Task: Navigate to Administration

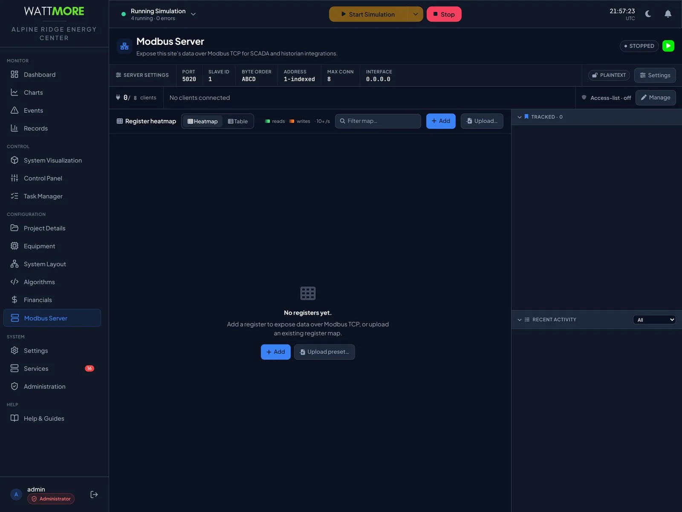Action: pyautogui.click(x=52, y=386)
